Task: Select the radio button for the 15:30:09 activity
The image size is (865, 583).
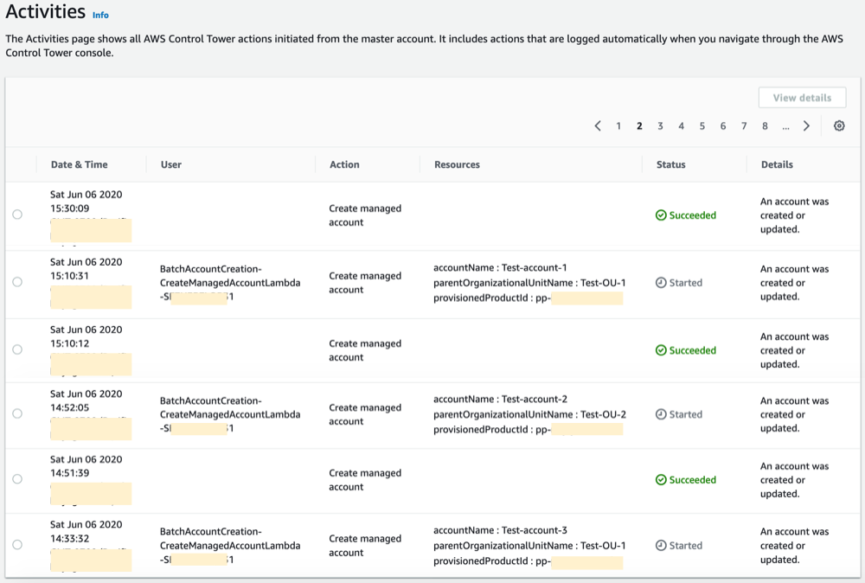Action: tap(17, 215)
